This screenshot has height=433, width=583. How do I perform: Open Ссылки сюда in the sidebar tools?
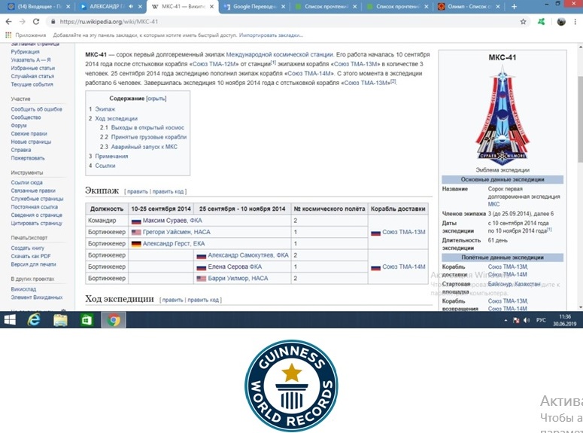click(x=26, y=182)
